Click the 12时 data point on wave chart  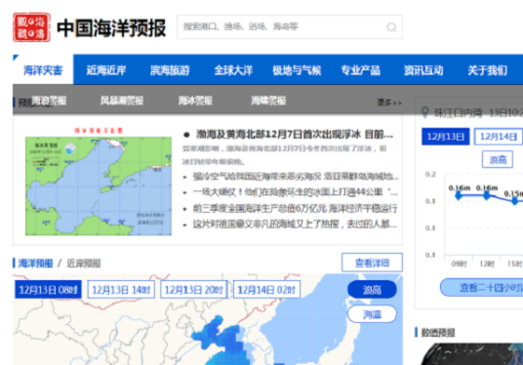click(x=487, y=195)
